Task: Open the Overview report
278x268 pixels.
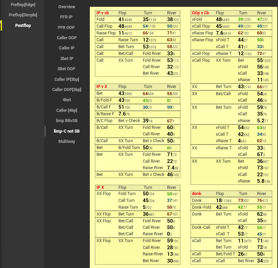Action: point(67,7)
